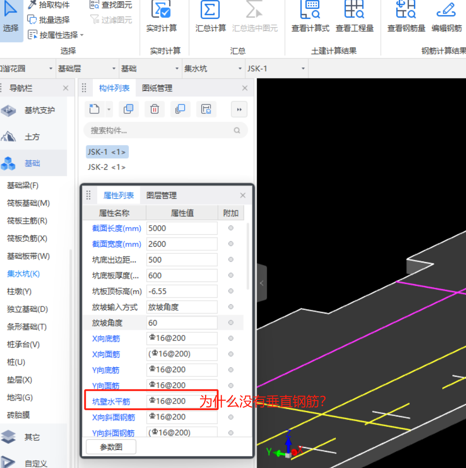This screenshot has width=466, height=468.
Task: Expand more component list toolbar buttons
Action: click(x=239, y=109)
